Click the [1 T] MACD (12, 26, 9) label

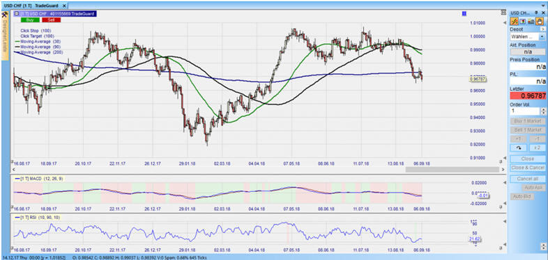[38, 179]
